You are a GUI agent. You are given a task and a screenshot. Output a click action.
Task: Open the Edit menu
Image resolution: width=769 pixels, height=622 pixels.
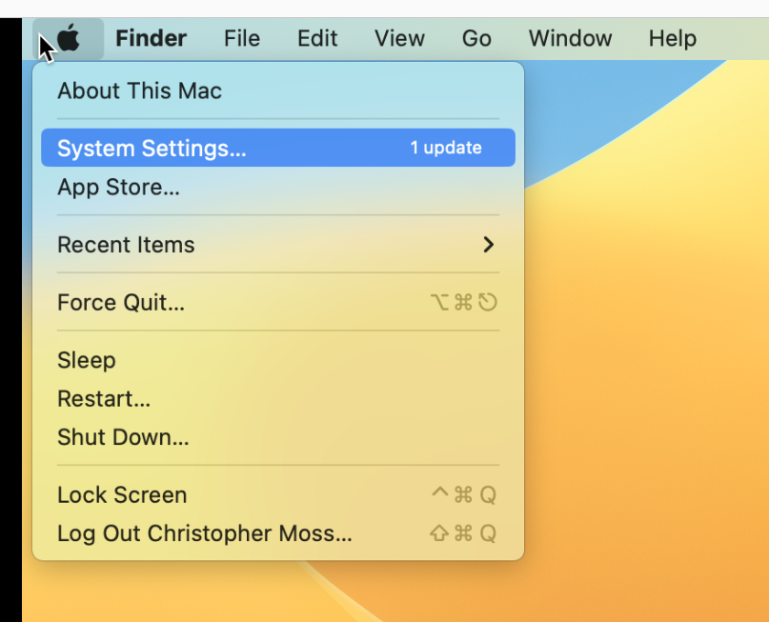(x=316, y=38)
